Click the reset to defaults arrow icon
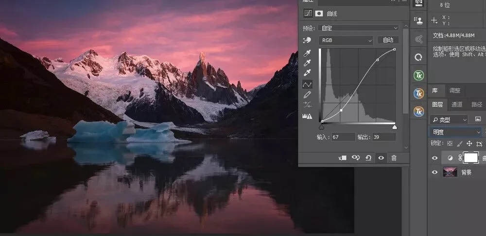 (368, 158)
